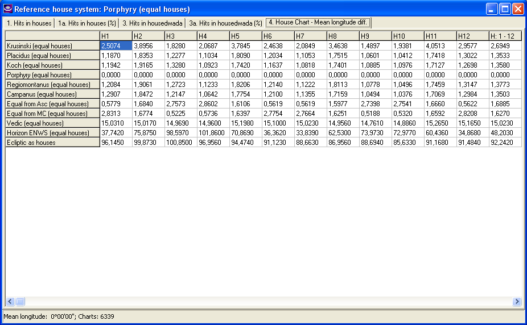Image resolution: width=527 pixels, height=325 pixels.
Task: Switch to '1. Hits in houses' tab
Action: (x=29, y=23)
